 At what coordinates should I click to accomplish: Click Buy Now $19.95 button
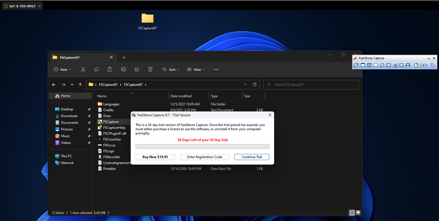click(155, 157)
